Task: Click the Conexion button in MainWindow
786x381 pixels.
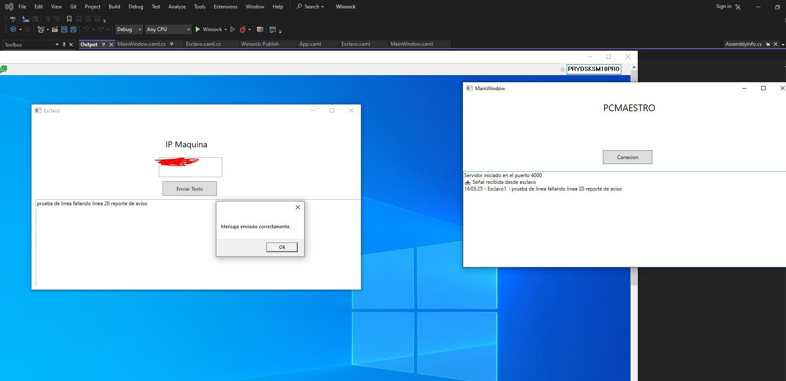Action: click(627, 157)
